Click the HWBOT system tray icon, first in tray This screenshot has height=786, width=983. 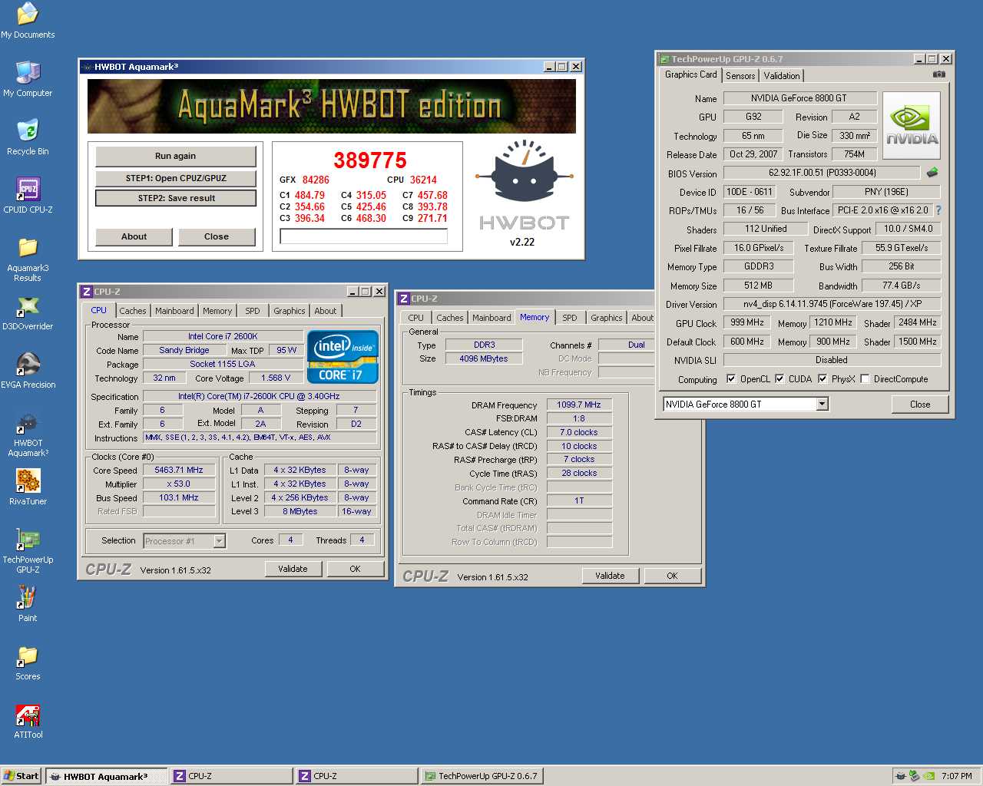point(900,776)
